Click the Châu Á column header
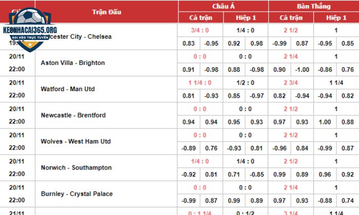The image size is (359, 215). [x=223, y=6]
